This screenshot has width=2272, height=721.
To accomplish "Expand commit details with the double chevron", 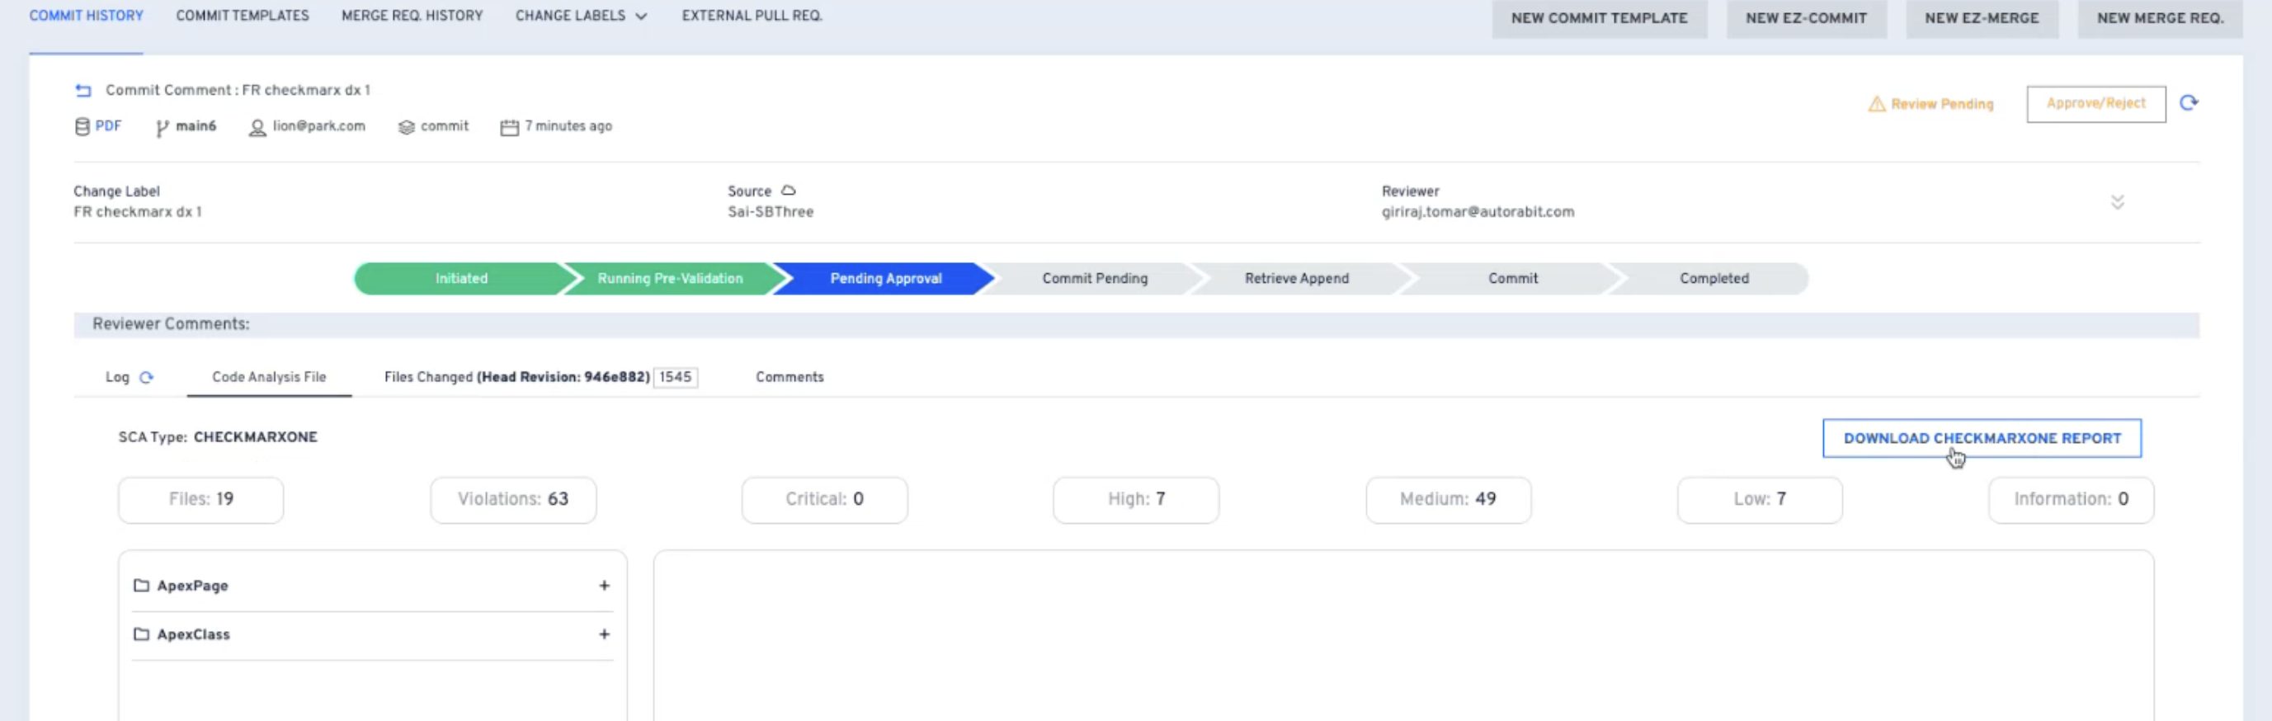I will point(2117,202).
